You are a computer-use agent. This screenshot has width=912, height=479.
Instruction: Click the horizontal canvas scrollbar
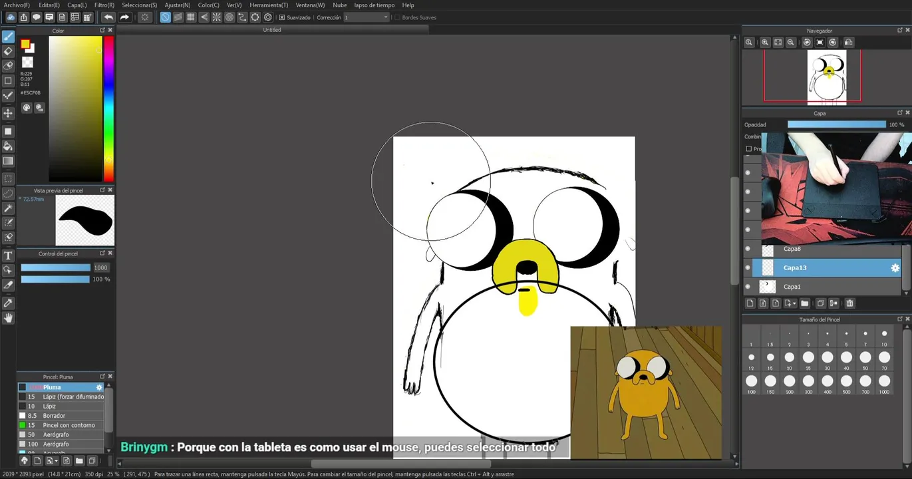[x=400, y=464]
